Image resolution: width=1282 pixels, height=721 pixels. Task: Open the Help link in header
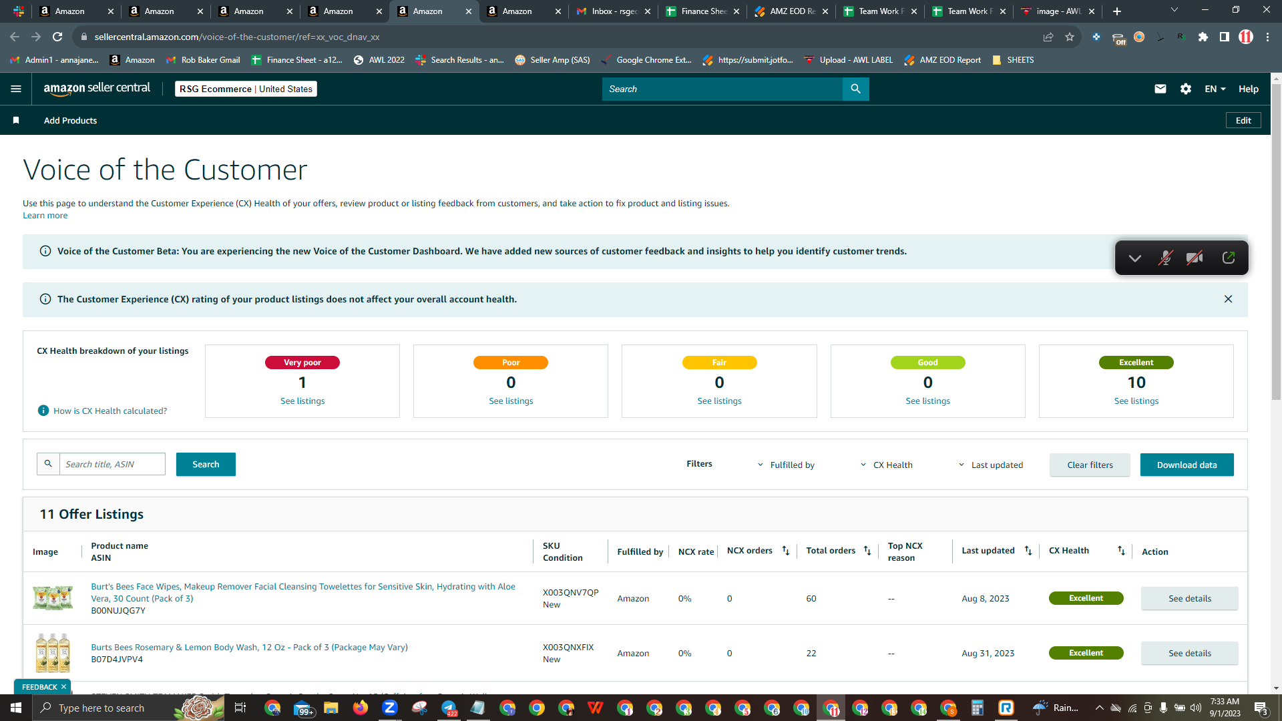[1248, 89]
